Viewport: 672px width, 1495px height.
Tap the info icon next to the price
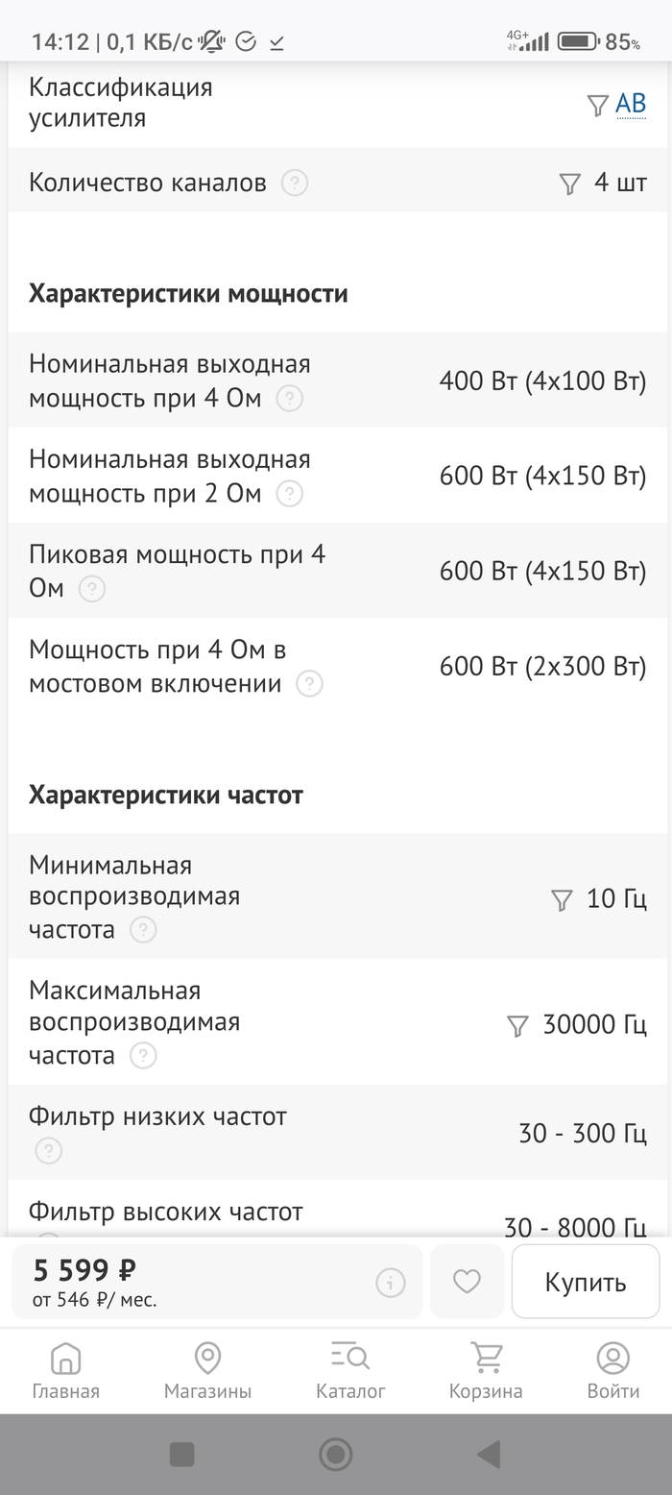[x=389, y=1281]
